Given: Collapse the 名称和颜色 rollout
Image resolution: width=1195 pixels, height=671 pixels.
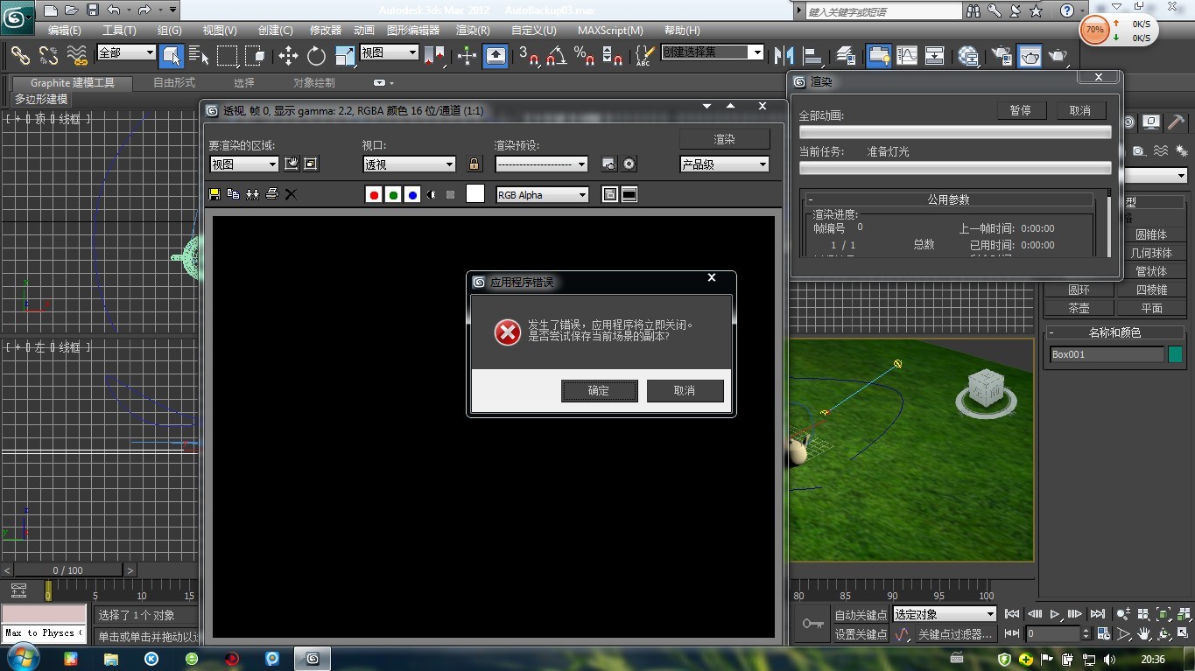Looking at the screenshot, I should click(1114, 332).
